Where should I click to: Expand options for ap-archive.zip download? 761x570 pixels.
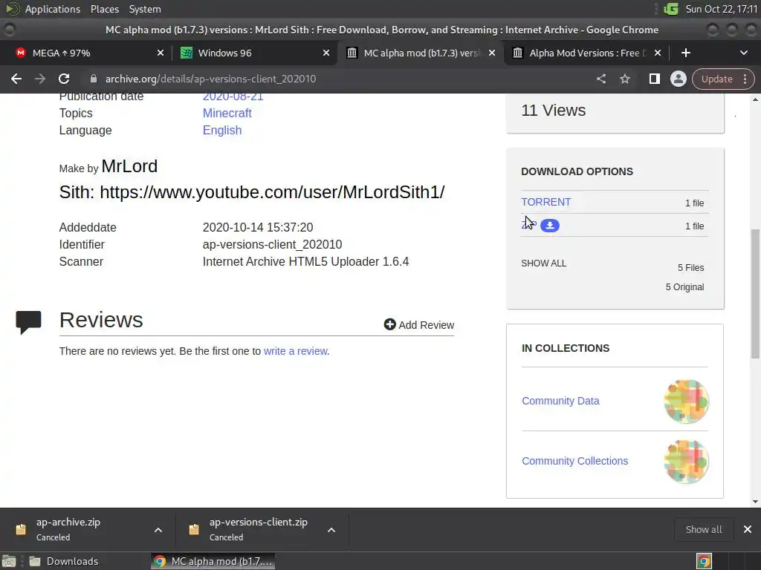(x=158, y=530)
